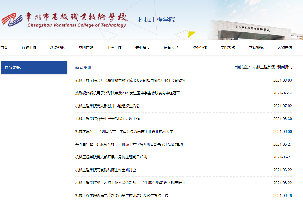Open article about 职业教育教学成果奖 专题讲座
303x204 pixels.
point(131,81)
